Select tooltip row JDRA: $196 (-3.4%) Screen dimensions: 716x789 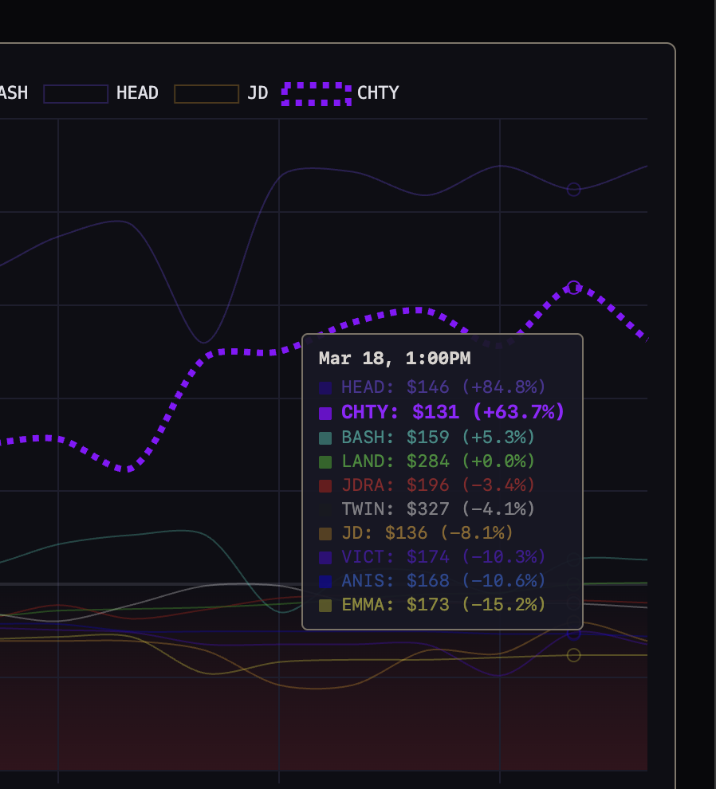(427, 485)
